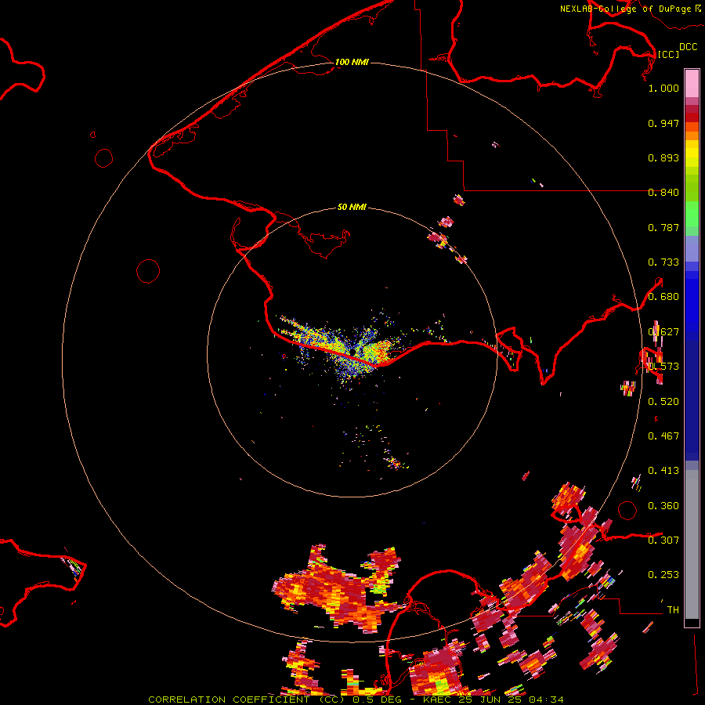
Task: Click the TH threshold label on scale
Action: (673, 610)
